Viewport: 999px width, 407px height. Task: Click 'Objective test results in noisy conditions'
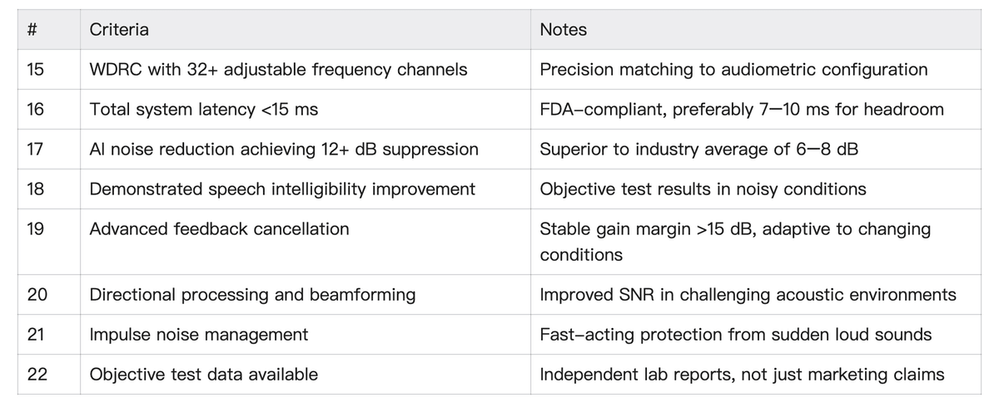703,189
